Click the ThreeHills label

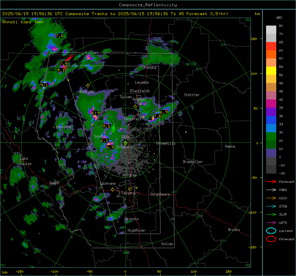(x=165, y=143)
